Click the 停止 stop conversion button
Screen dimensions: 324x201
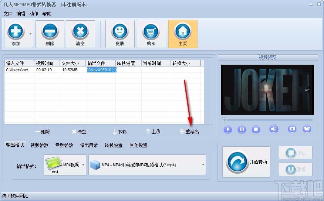[295, 153]
